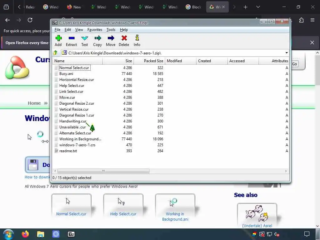Open Normal Select.cur link on webpage
The height and width of the screenshot is (240, 320).
[71, 214]
